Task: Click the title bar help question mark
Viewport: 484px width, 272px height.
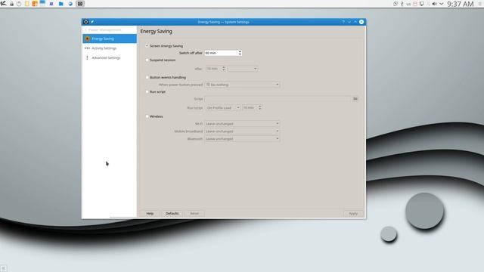Action: pyautogui.click(x=343, y=22)
